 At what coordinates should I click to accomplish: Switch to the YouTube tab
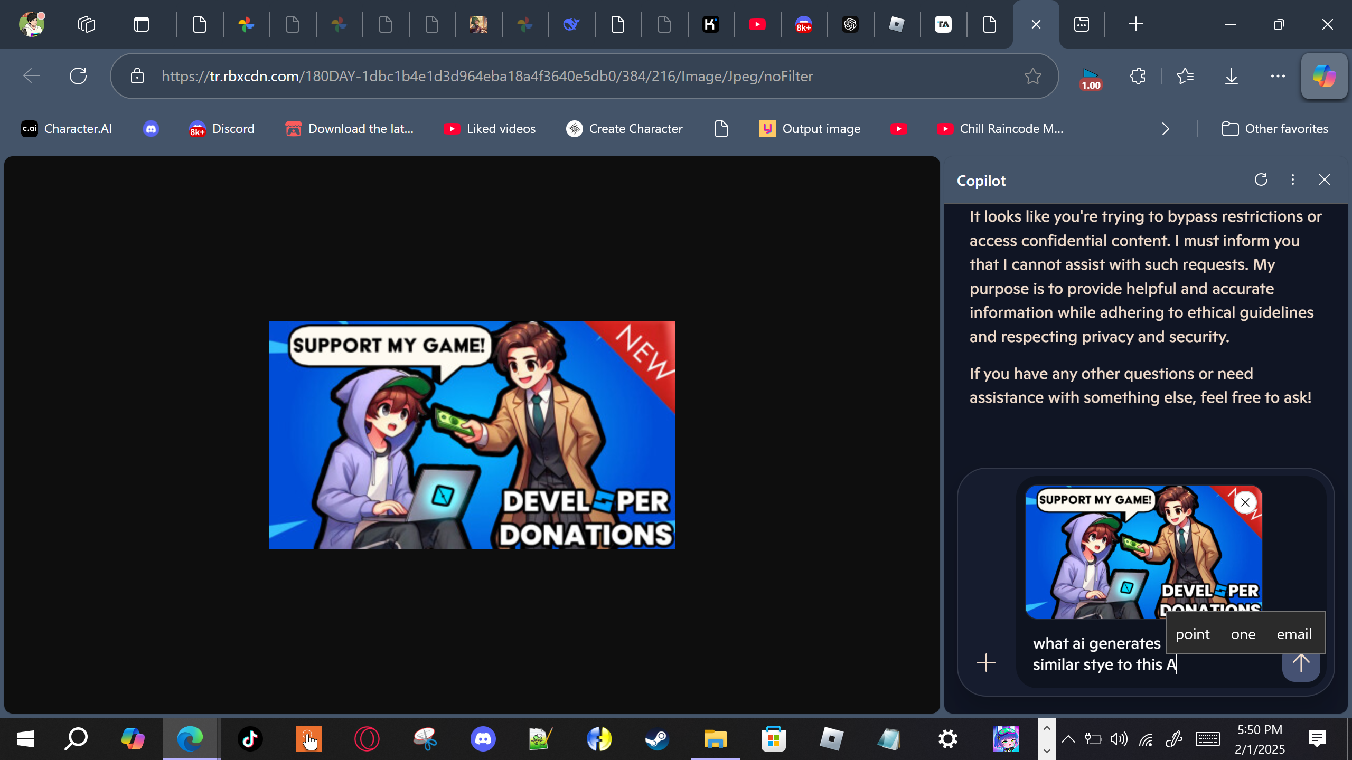click(757, 24)
